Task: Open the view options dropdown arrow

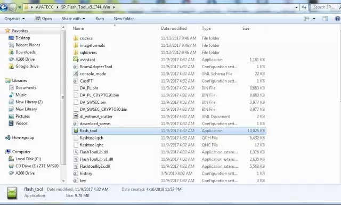Action: click(x=314, y=19)
